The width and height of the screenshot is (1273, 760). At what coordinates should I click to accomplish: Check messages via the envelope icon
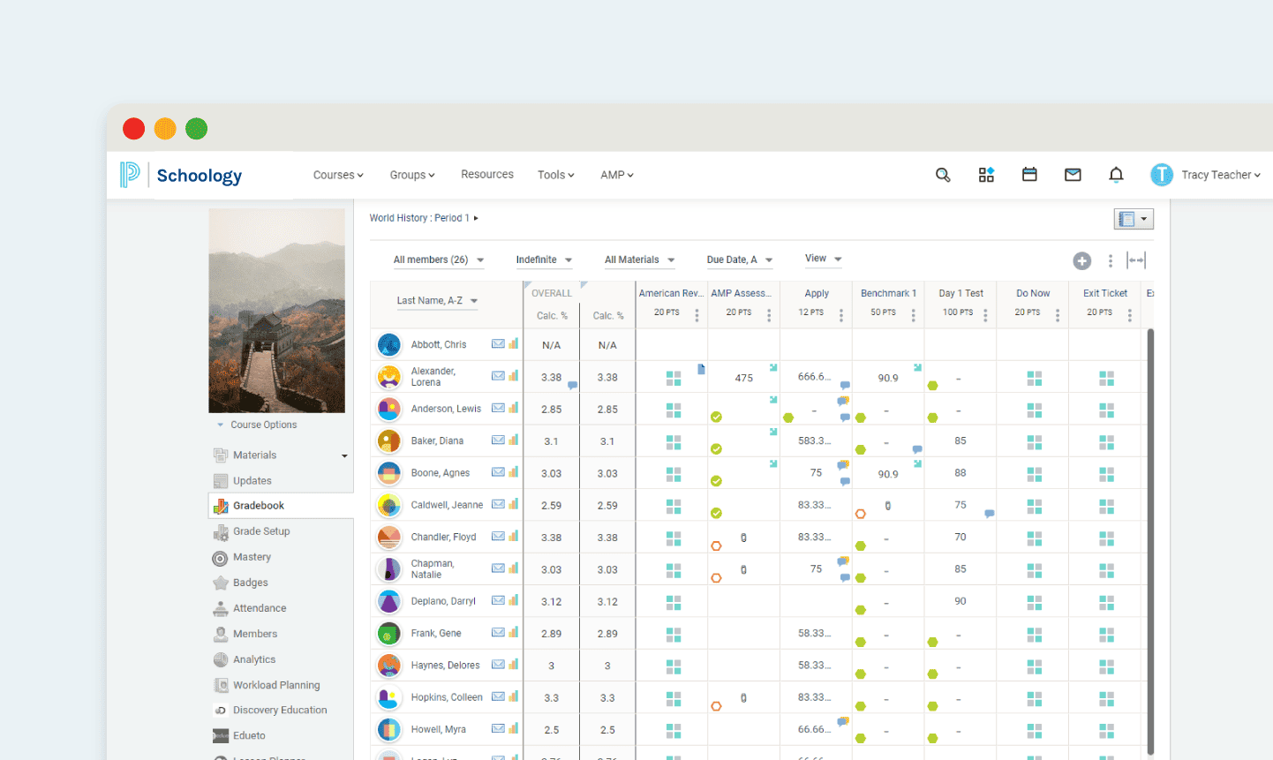1073,175
